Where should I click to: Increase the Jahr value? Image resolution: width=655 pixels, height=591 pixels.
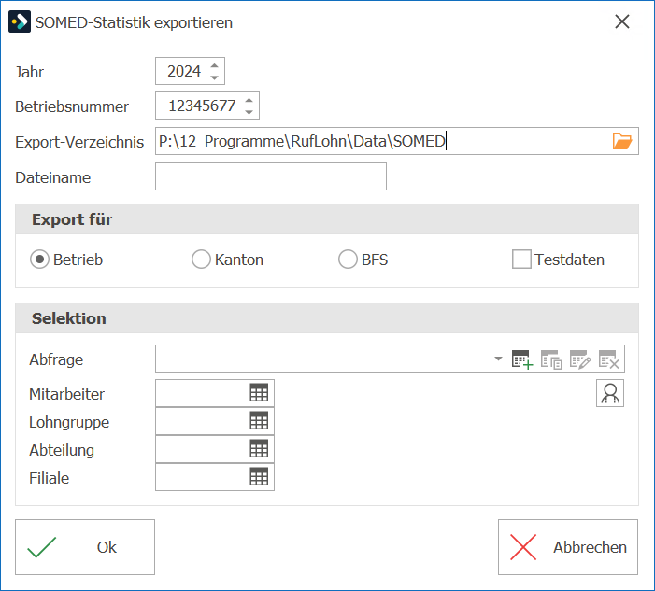click(214, 66)
